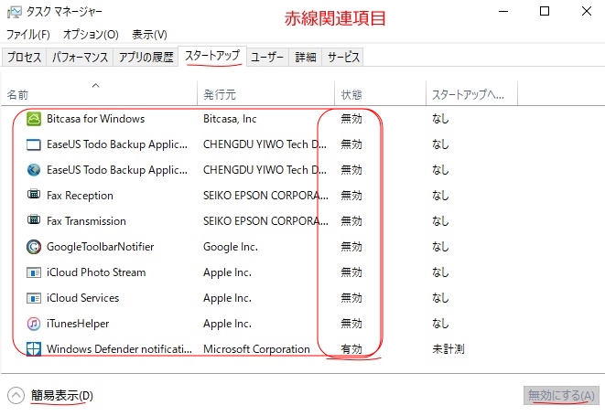Screen dimensions: 605x416
Task: Open the ファイル(F) menu
Action: click(28, 35)
